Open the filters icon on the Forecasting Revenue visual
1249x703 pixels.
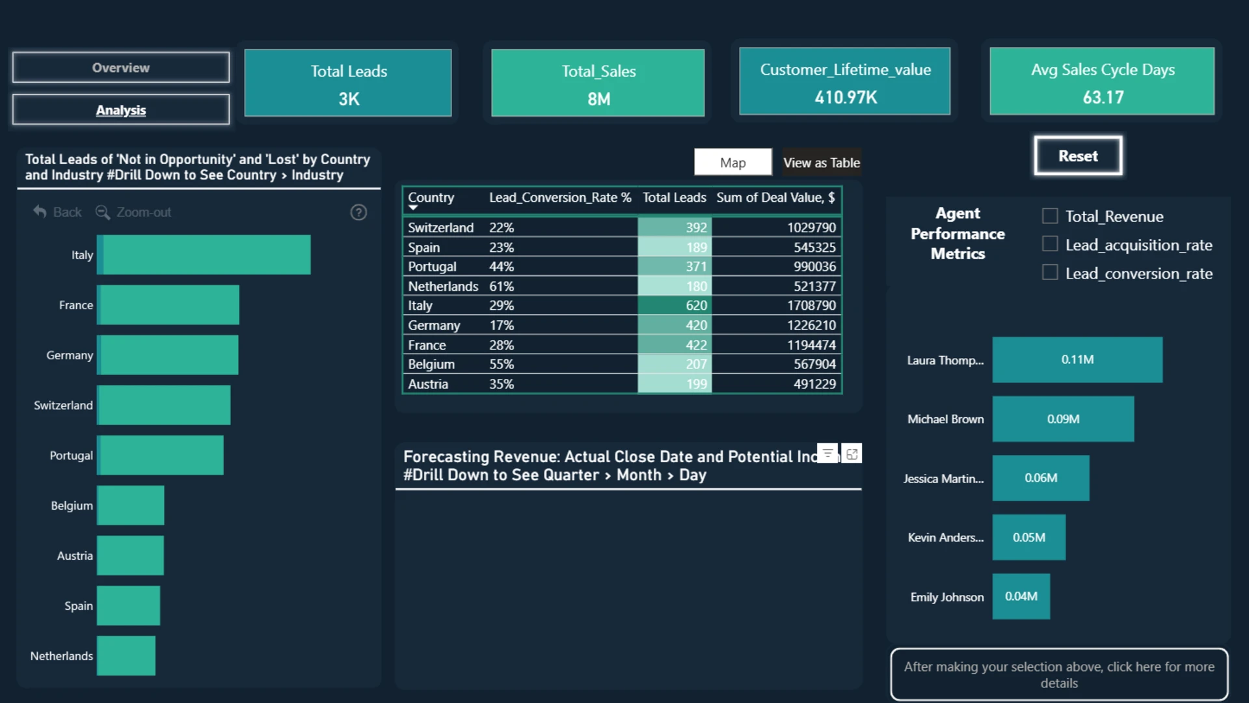coord(827,454)
